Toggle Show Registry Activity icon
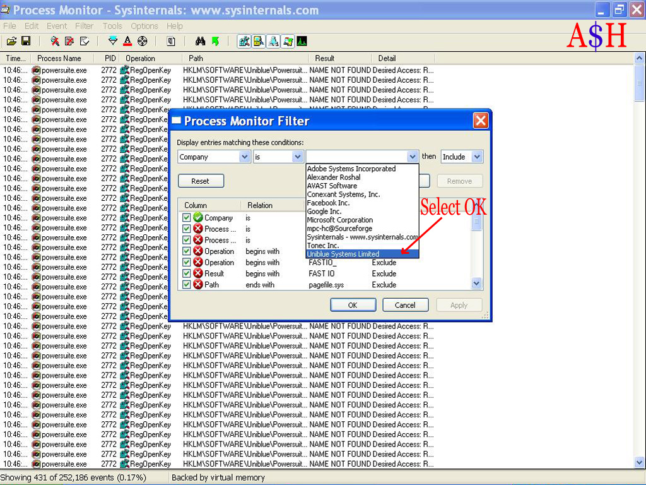Image resolution: width=646 pixels, height=485 pixels. tap(244, 41)
